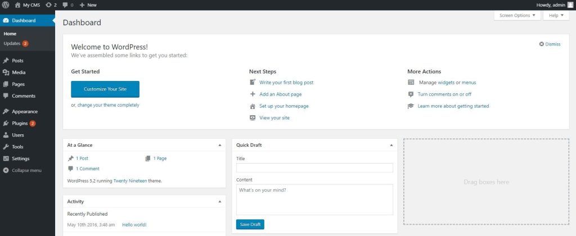This screenshot has width=576, height=236.
Task: Collapse the At a Glance widget
Action: click(220, 145)
